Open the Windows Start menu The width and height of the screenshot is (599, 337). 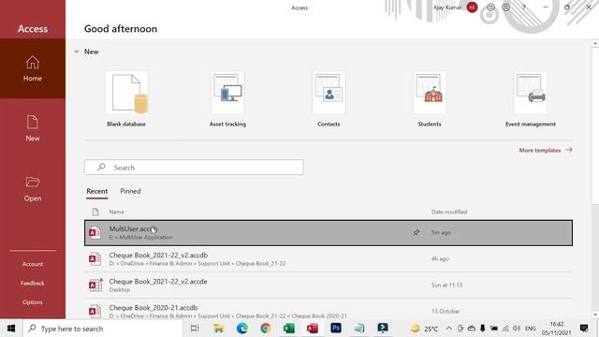tap(11, 329)
